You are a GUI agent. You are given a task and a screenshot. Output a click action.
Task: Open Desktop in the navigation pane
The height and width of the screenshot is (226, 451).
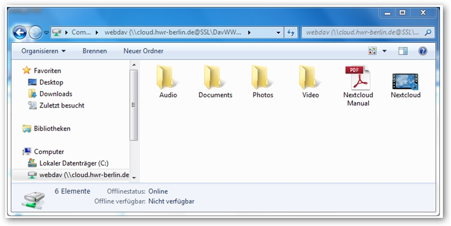pyautogui.click(x=51, y=82)
